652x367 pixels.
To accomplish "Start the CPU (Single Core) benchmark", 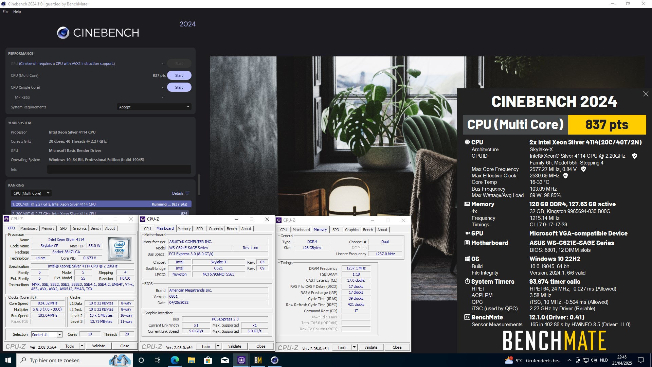I will tap(179, 87).
